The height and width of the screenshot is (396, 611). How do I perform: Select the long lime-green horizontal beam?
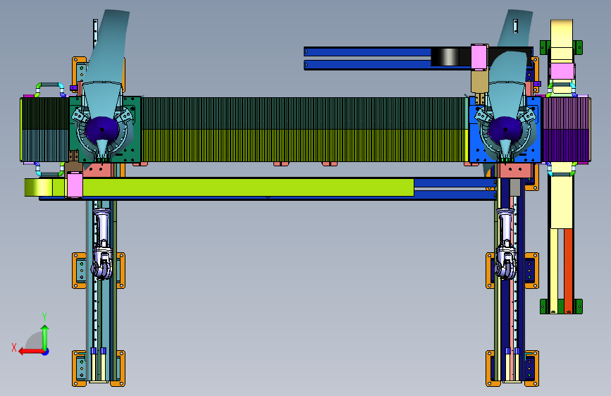coord(248,187)
